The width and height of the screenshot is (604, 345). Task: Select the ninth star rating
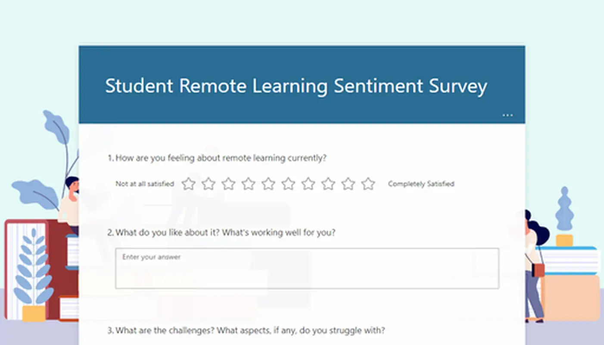coord(348,184)
